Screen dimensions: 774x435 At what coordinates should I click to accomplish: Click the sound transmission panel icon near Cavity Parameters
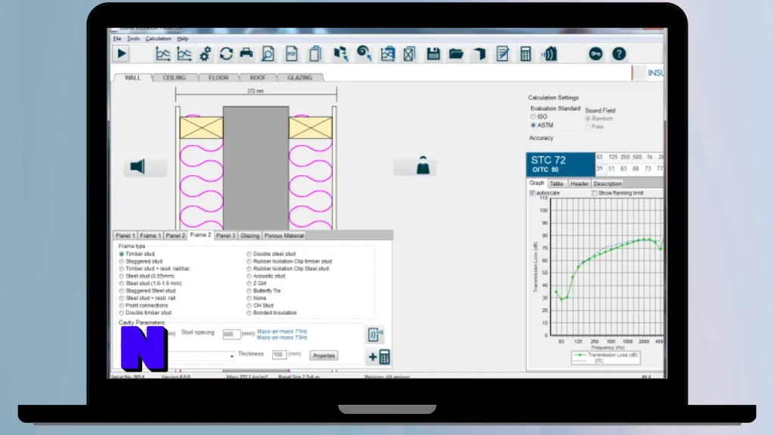pyautogui.click(x=375, y=335)
